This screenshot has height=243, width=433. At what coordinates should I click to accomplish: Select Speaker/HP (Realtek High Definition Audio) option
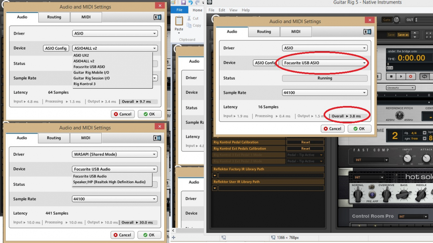tap(109, 182)
